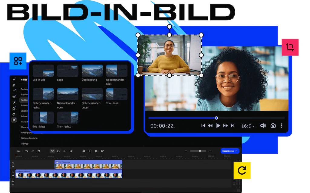Click the Exportieren button
The image size is (310, 193).
point(230,151)
